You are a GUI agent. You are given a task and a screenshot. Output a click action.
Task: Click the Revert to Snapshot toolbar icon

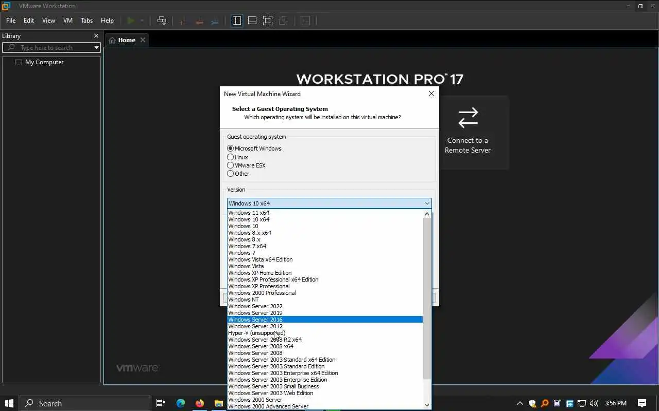pos(199,21)
